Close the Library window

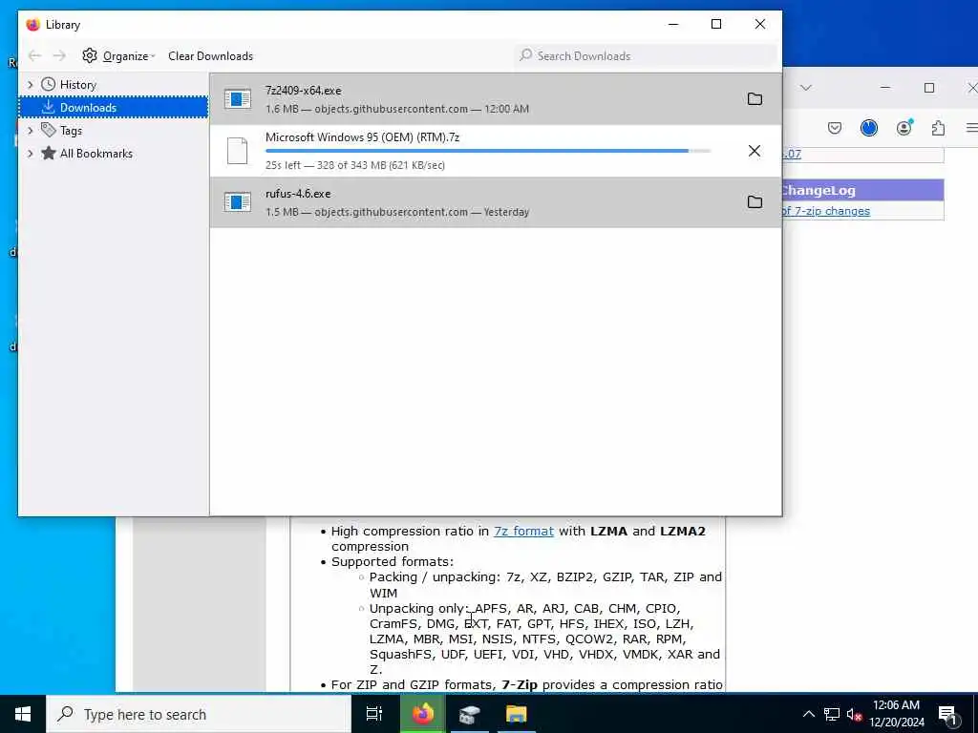pyautogui.click(x=759, y=24)
